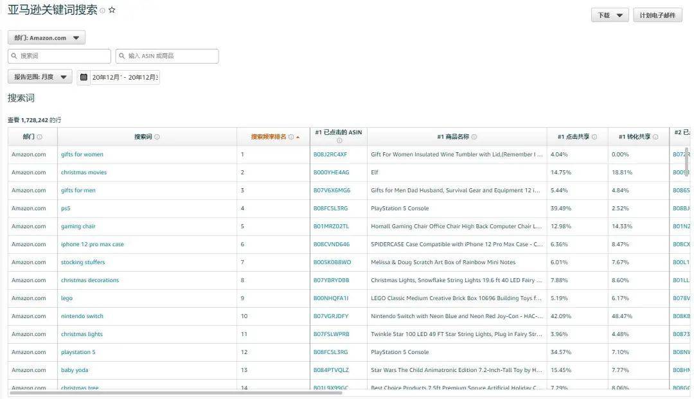Click the sort arrow on 搜索频率排名 column
This screenshot has width=694, height=399.
298,137
